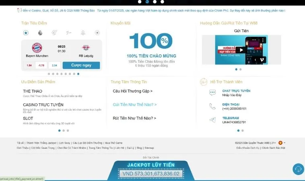Click the megaphone announcement icon
This screenshot has width=305, height=181.
tap(19, 10)
